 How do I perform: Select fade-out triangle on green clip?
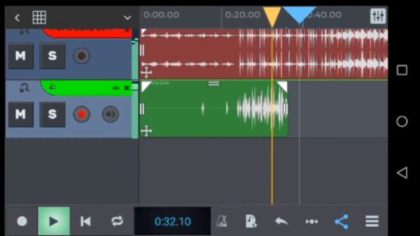point(283,86)
